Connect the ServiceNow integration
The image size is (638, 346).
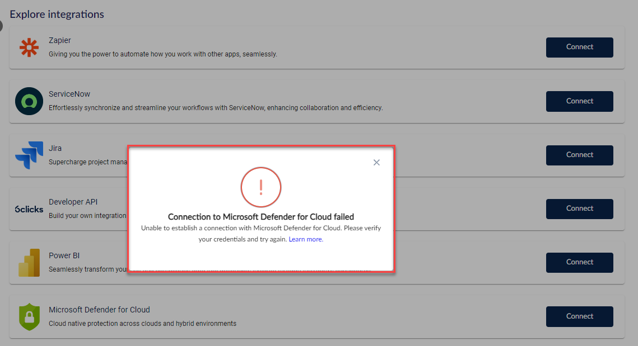coord(579,101)
